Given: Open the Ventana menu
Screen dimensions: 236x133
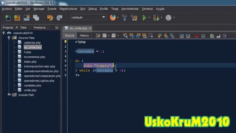Looking at the screenshot, I should (x=147, y=9).
